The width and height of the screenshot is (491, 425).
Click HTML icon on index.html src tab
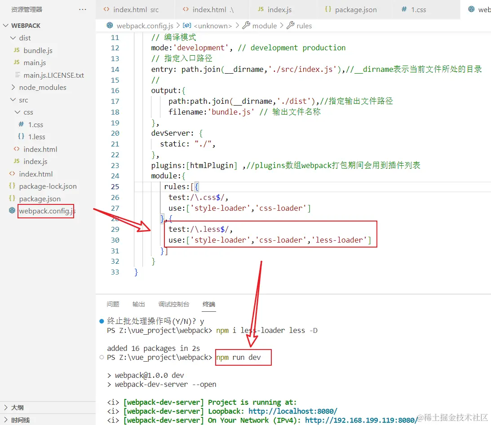[x=106, y=9]
